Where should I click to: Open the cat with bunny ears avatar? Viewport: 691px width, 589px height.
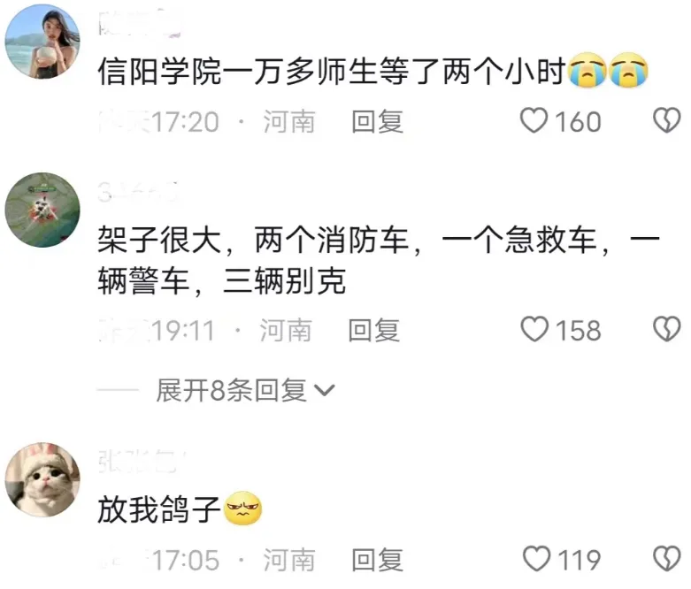point(42,479)
